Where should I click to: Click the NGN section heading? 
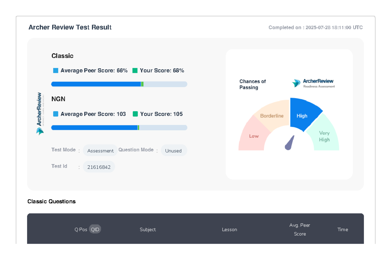click(x=59, y=99)
